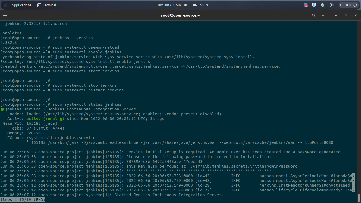Click the log entry with [id=28]
The image size is (361, 203).
point(177,185)
